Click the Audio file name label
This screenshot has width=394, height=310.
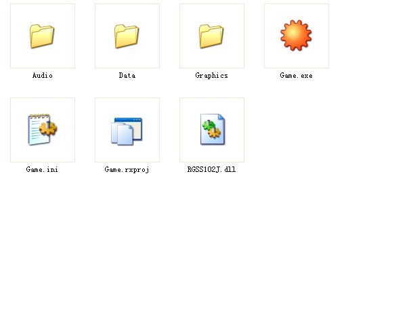pyautogui.click(x=43, y=75)
